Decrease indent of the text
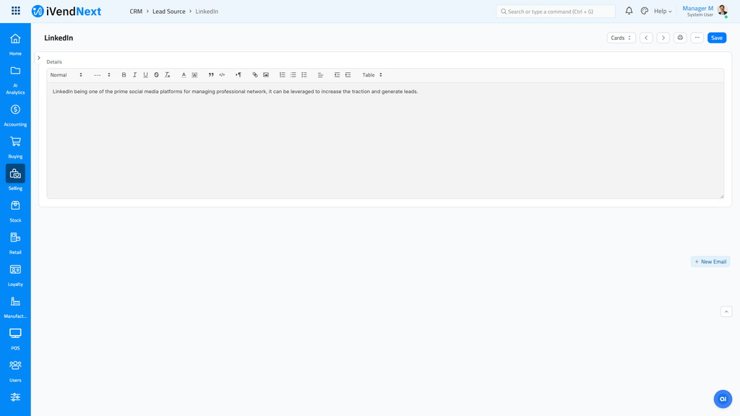This screenshot has width=740, height=416. (x=337, y=75)
